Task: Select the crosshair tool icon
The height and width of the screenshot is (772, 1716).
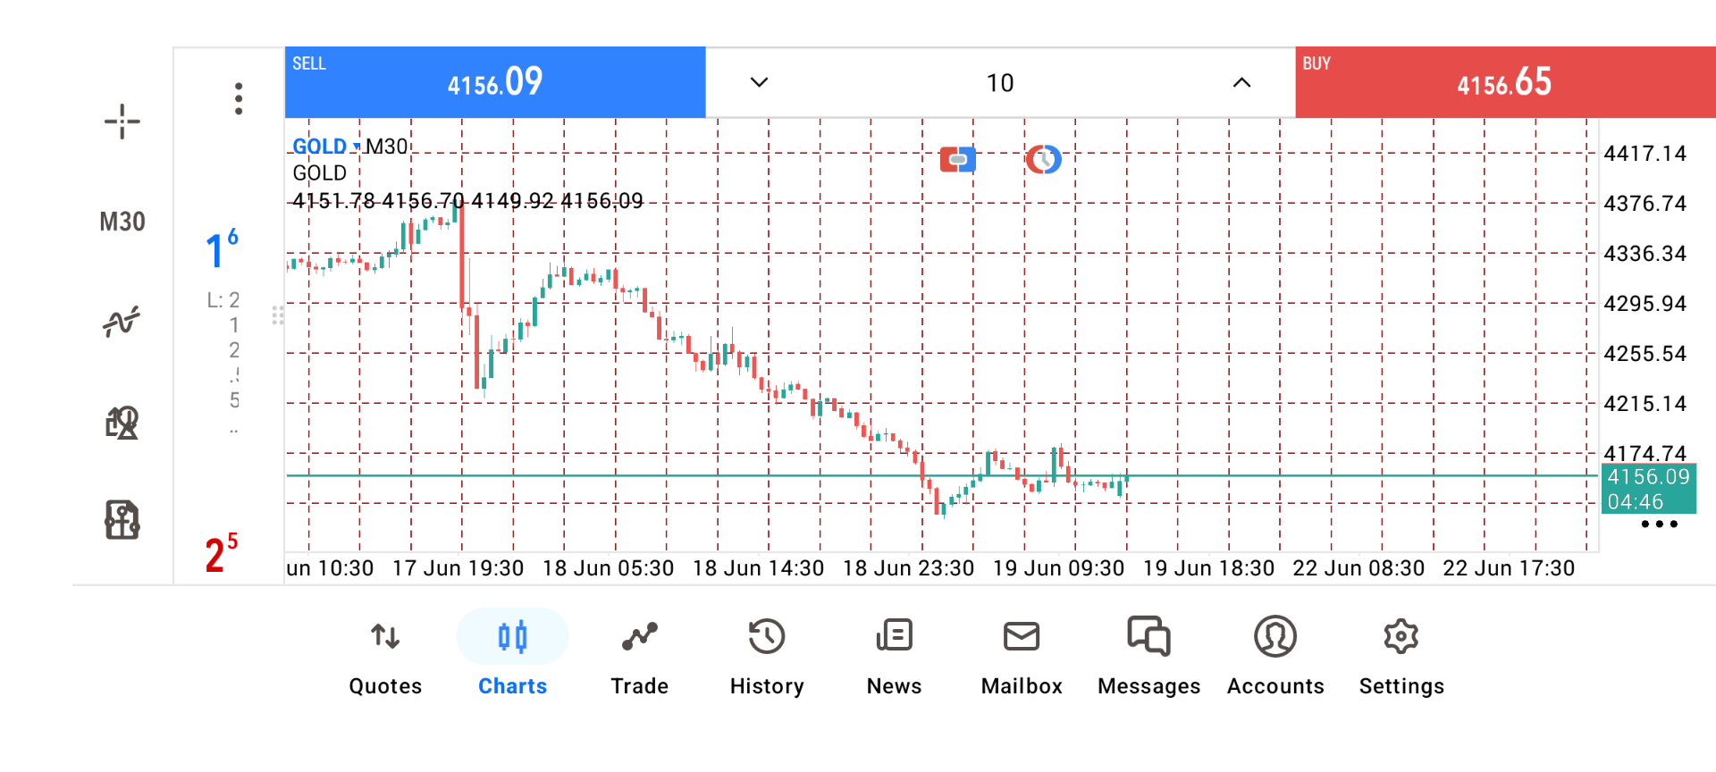Action: [x=122, y=122]
